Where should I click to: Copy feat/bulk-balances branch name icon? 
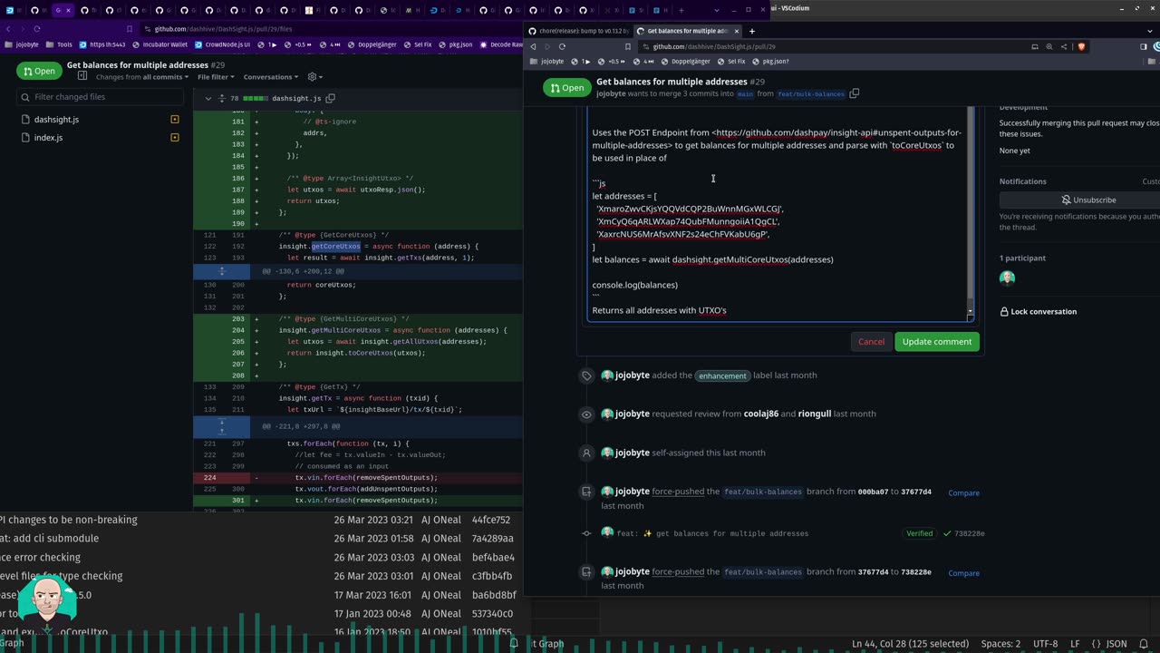(854, 93)
